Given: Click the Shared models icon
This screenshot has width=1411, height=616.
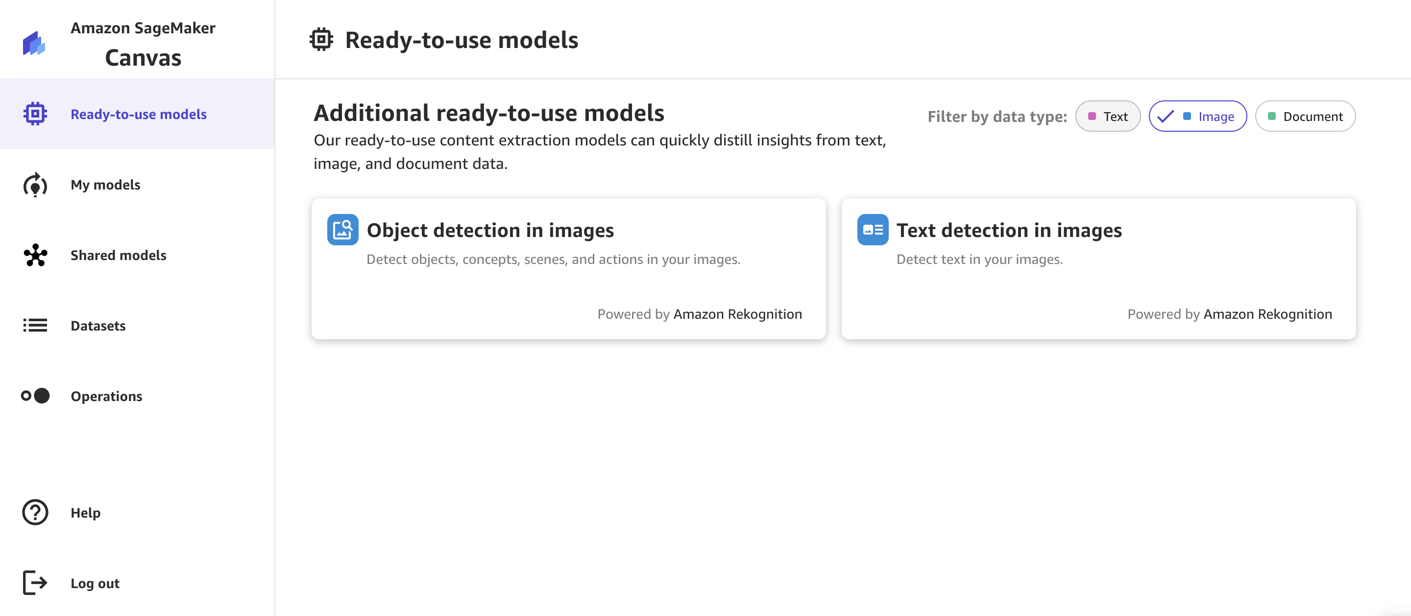Looking at the screenshot, I should (35, 255).
